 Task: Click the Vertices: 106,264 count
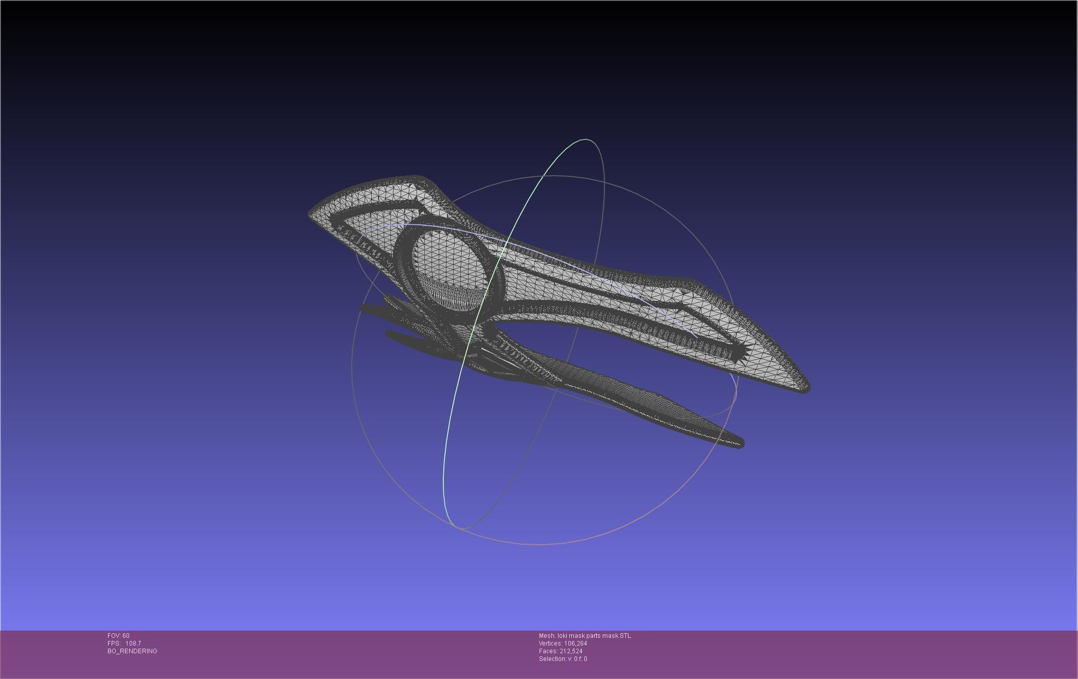click(563, 644)
